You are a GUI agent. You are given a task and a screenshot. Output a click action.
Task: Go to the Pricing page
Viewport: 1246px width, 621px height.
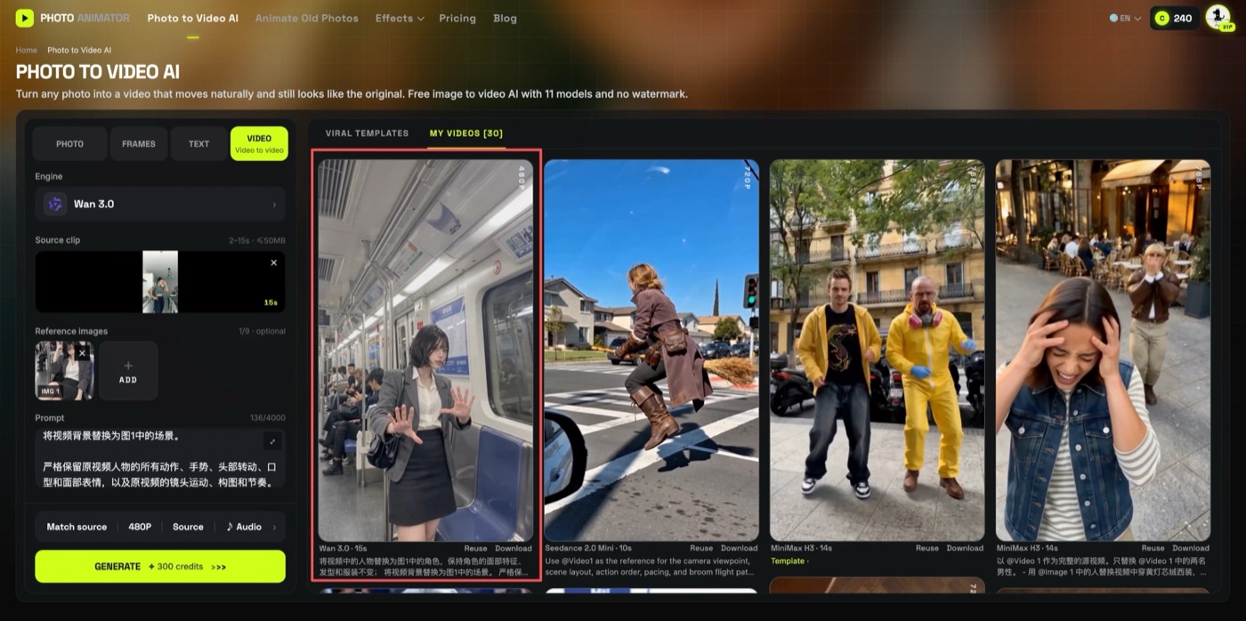click(x=457, y=18)
